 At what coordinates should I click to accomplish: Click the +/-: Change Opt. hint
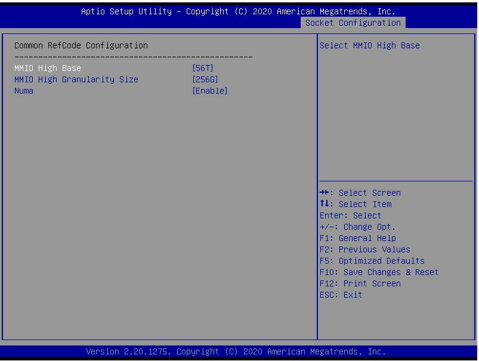tap(357, 227)
